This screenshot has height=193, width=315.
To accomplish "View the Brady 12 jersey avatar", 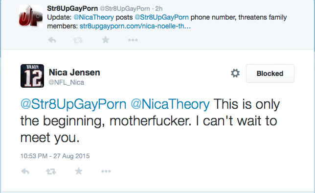I will pos(32,76).
